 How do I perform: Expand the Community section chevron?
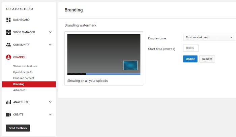(50, 44)
